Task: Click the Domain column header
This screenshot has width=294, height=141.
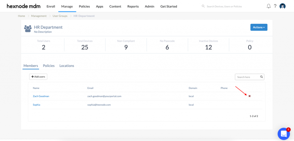Action: pyautogui.click(x=193, y=88)
